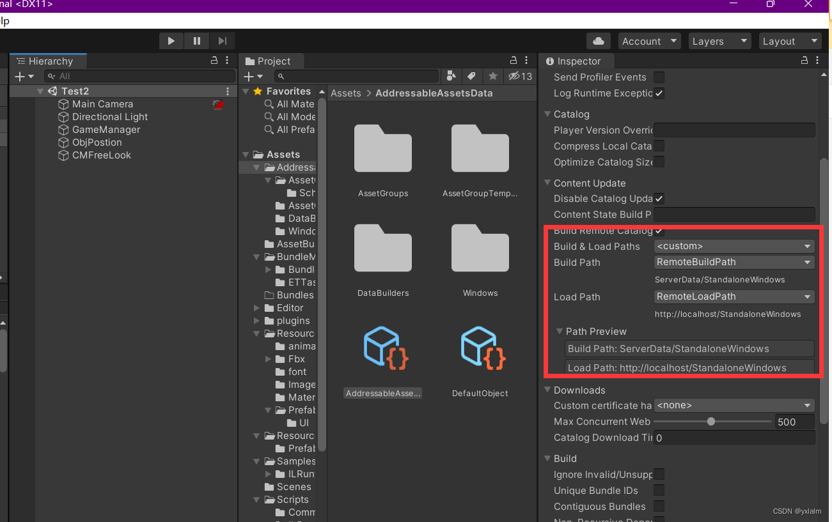Toggle the Hierarchy panel lock icon
This screenshot has width=832, height=522.
tap(214, 61)
